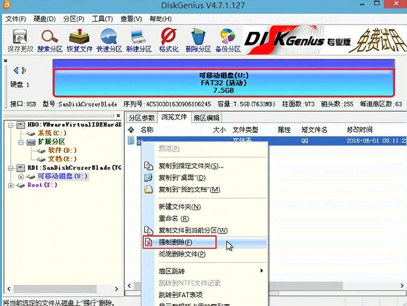This screenshot has width=407, height=306.
Task: Open the sector jump submenu arrow
Action: coord(261,270)
